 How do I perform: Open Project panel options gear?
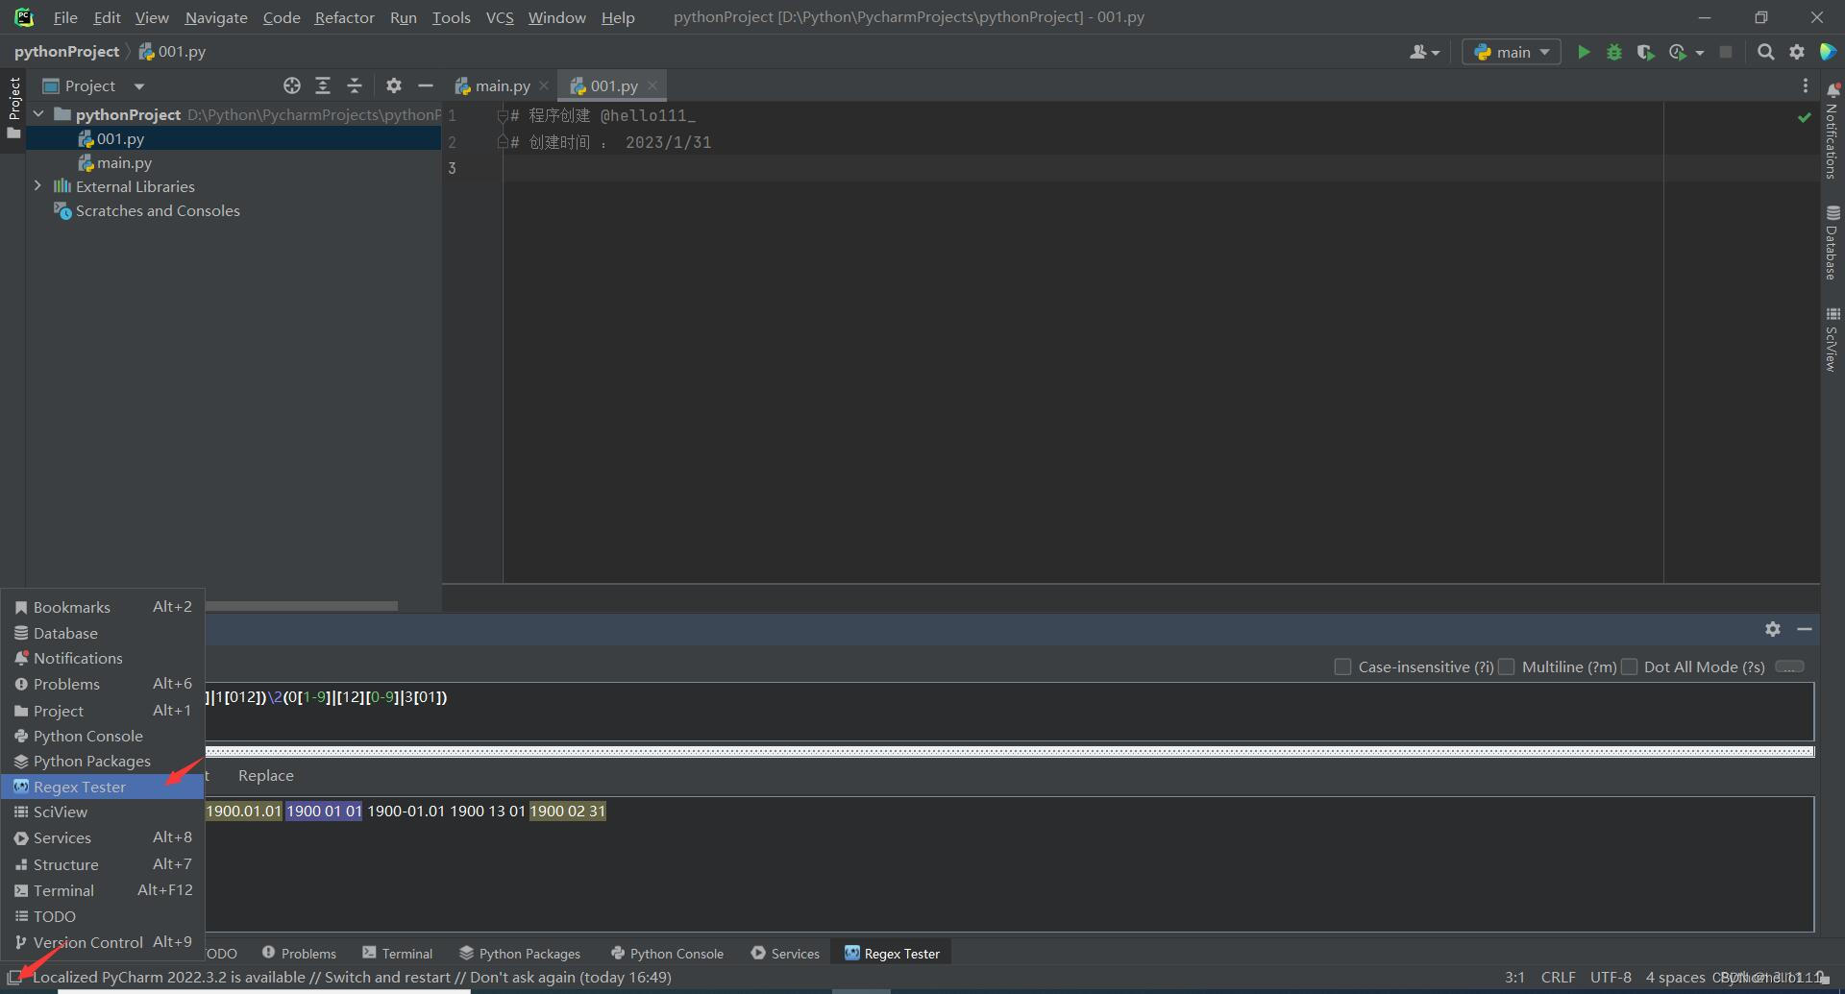pos(394,85)
